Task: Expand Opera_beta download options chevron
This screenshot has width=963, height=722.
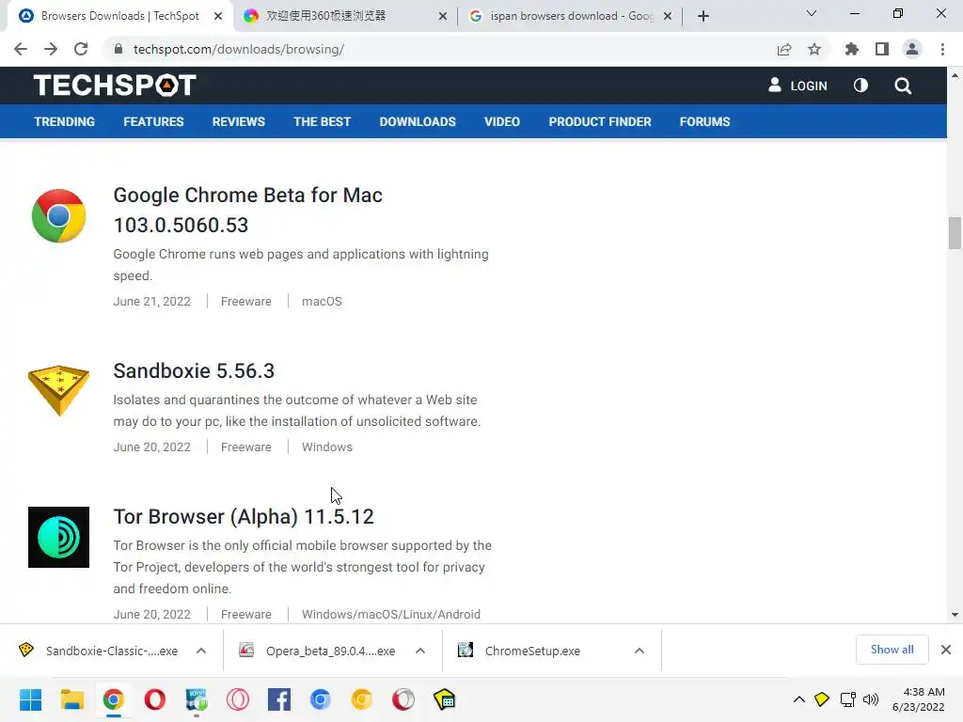Action: (420, 651)
